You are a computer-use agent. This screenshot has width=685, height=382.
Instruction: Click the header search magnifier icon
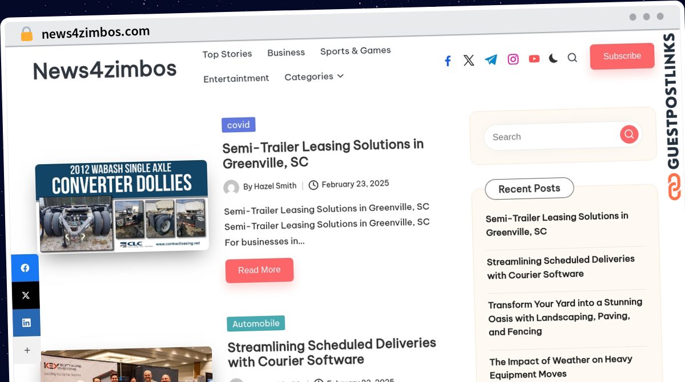coord(572,58)
